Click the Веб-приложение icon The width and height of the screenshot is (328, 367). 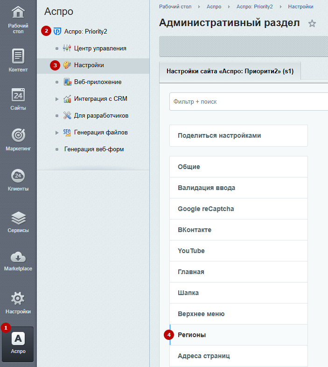[67, 82]
